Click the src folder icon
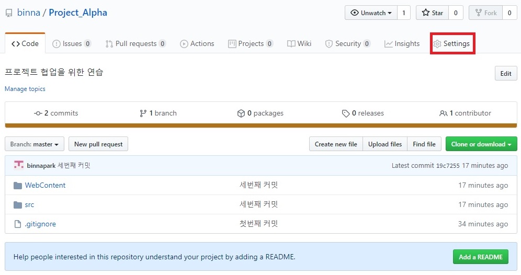The height and width of the screenshot is (275, 521). point(18,204)
